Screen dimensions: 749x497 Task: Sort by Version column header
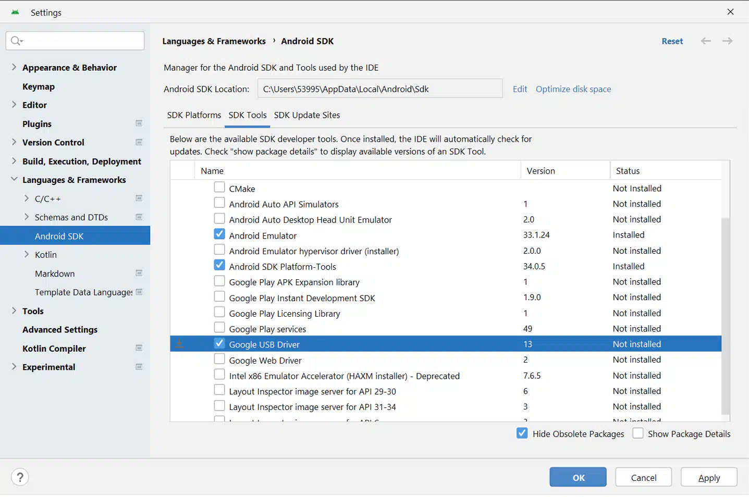pyautogui.click(x=566, y=170)
